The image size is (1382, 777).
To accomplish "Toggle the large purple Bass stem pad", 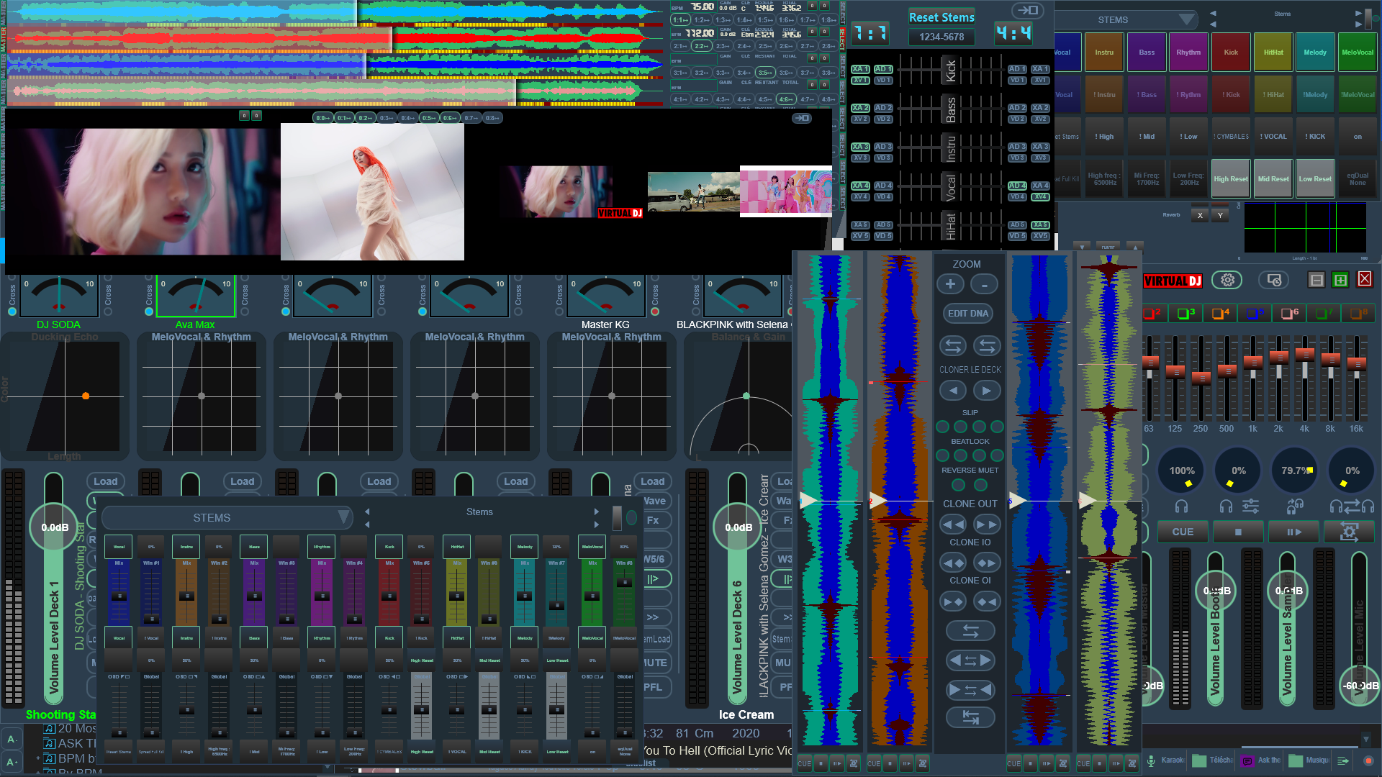I will [x=1147, y=53].
